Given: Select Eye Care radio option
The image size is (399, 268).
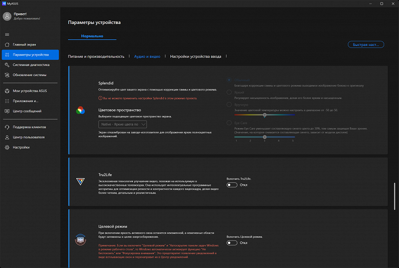Looking at the screenshot, I should 229,123.
